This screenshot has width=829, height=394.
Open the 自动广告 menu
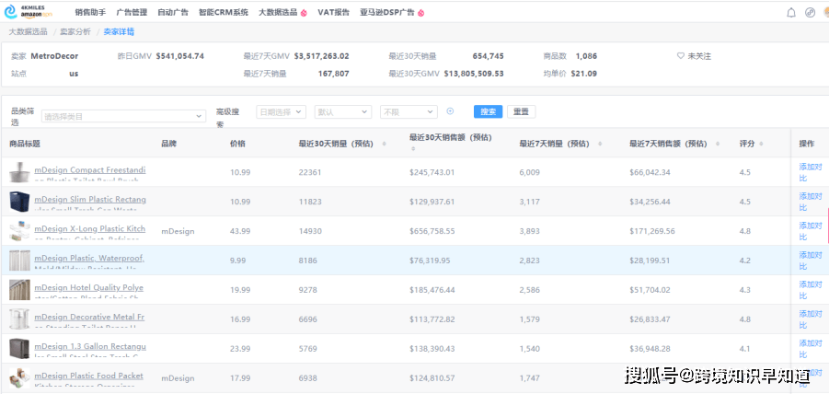pyautogui.click(x=173, y=13)
